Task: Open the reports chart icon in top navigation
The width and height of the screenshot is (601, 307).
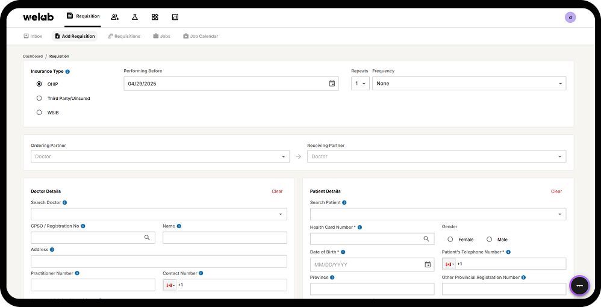Action: (175, 17)
